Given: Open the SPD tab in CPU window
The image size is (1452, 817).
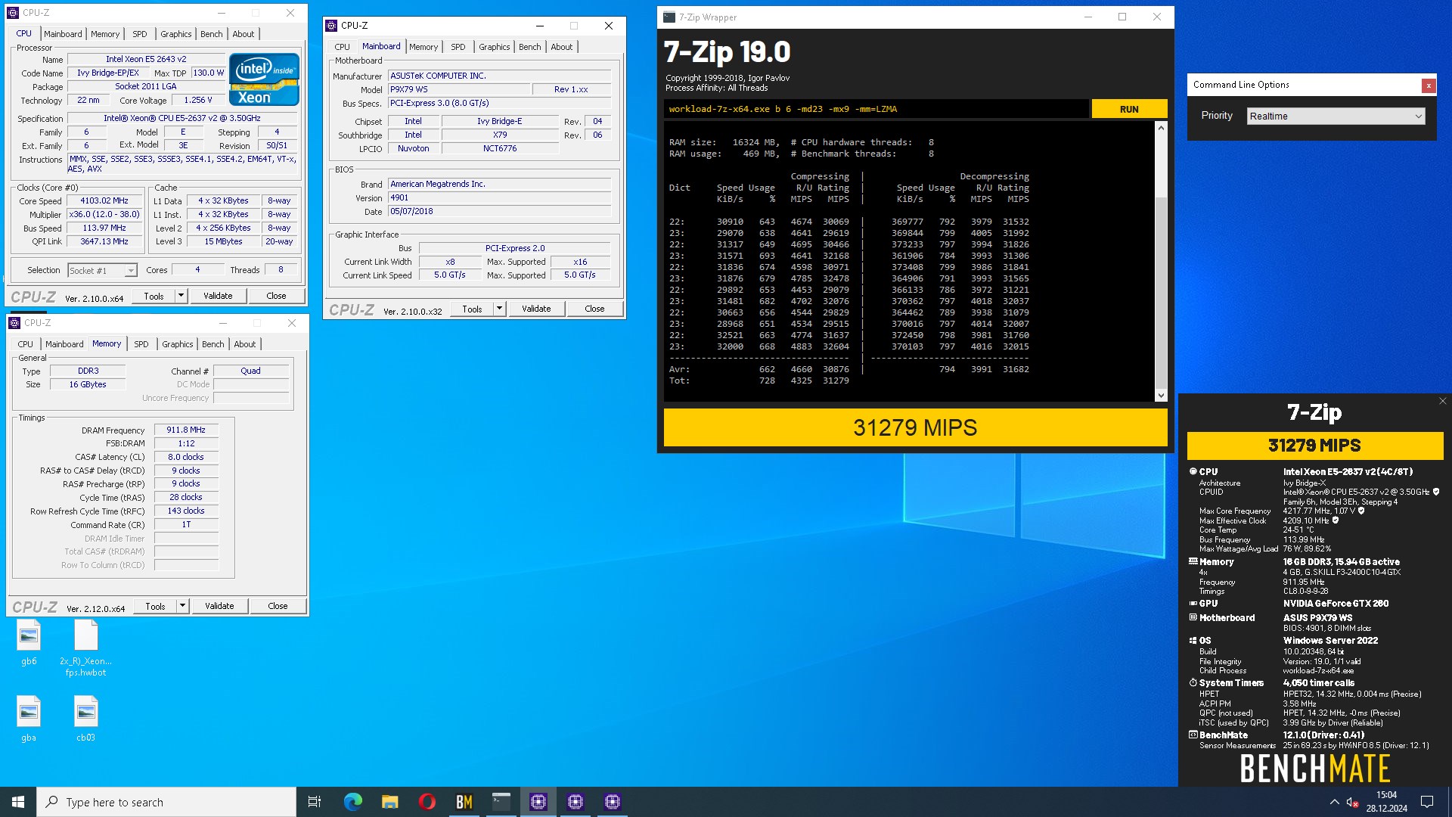Looking at the screenshot, I should (140, 34).
